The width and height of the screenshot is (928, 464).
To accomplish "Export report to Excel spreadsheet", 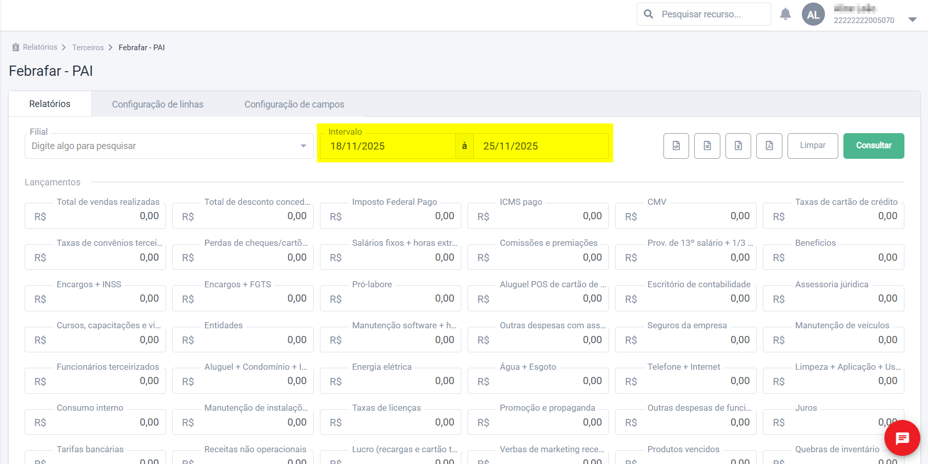I will tap(738, 146).
